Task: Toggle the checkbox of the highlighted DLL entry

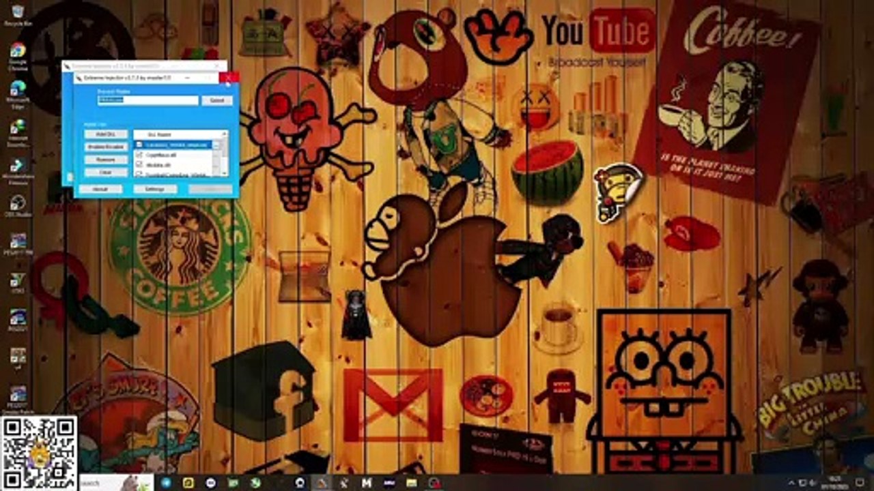Action: (x=139, y=145)
